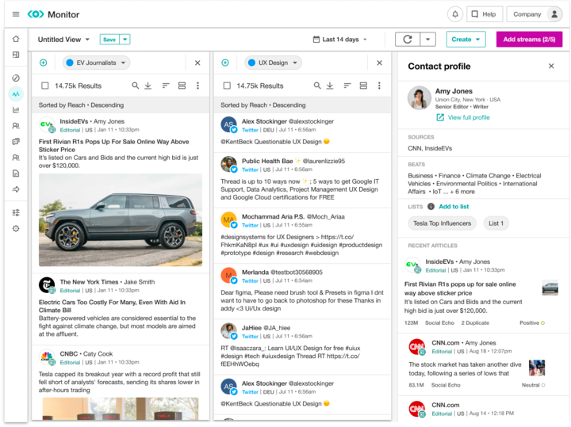This screenshot has width=571, height=427.
Task: Change card layout in EV Journalists stream
Action: click(x=182, y=86)
